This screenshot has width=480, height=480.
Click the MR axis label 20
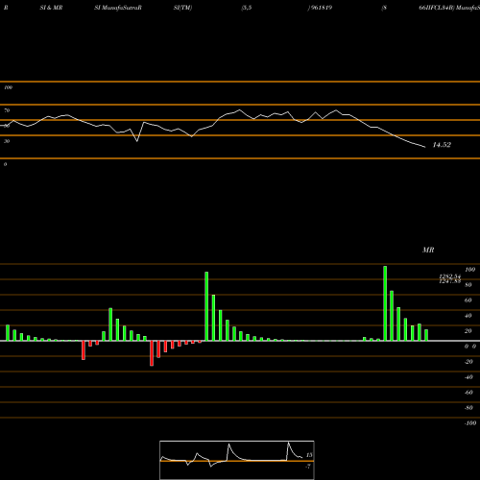468,331
